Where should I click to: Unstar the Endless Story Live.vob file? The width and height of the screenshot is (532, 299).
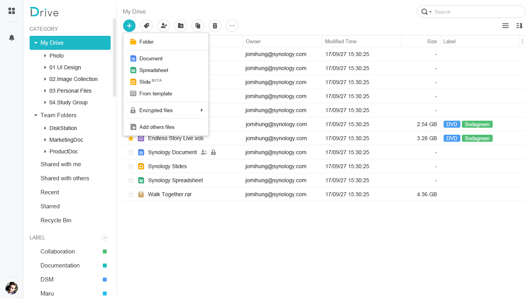131,138
